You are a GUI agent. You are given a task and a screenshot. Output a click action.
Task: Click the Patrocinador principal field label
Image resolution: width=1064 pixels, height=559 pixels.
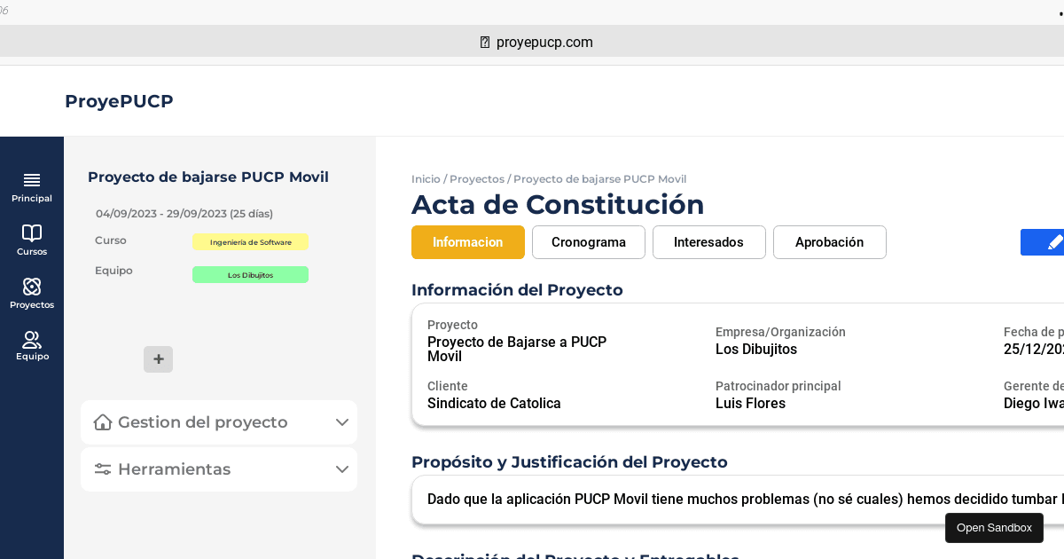point(778,386)
